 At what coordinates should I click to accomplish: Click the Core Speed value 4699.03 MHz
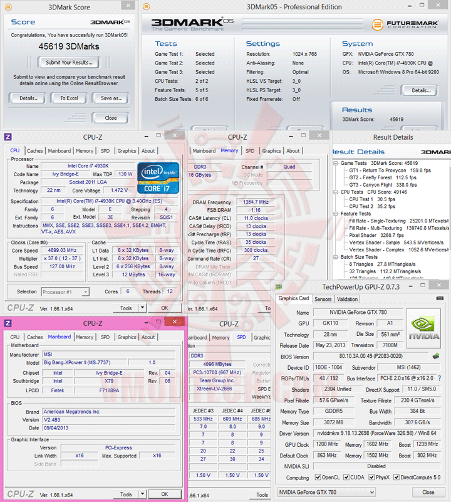[x=62, y=250]
